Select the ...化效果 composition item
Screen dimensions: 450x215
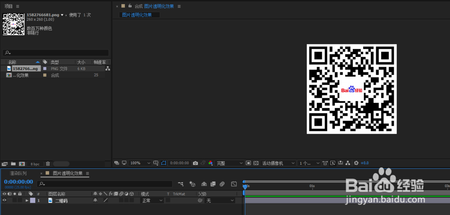(21, 75)
